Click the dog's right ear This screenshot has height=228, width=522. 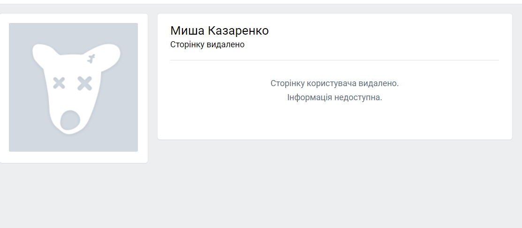(109, 55)
